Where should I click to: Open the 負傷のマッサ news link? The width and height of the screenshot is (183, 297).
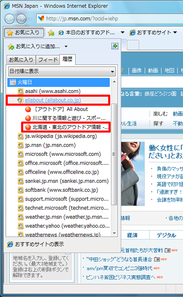[x=170, y=169]
